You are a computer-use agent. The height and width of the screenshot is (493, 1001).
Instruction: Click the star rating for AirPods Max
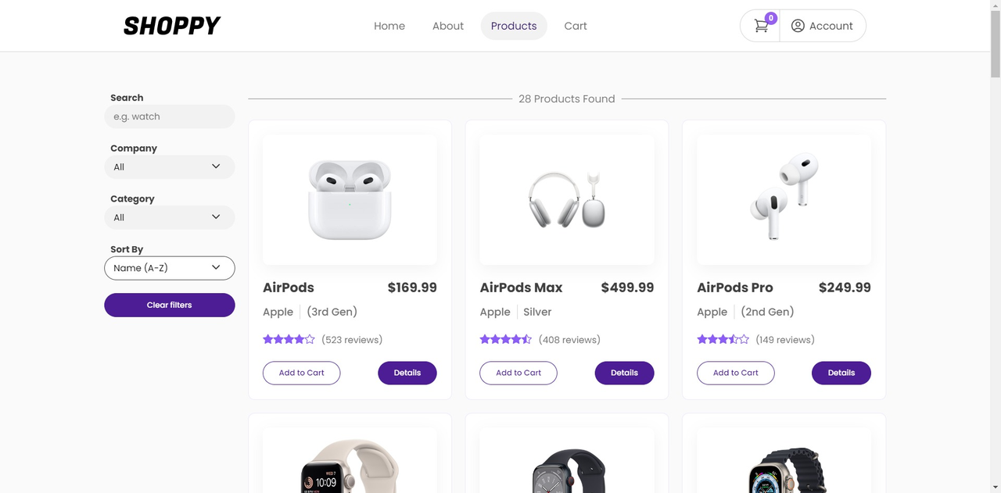pyautogui.click(x=505, y=339)
